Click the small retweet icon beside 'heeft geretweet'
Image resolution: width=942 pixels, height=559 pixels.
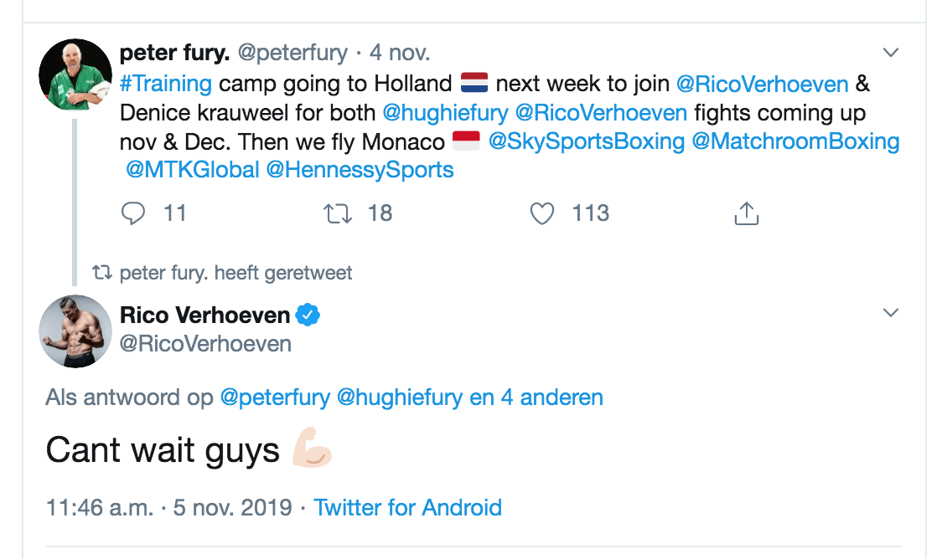102,273
